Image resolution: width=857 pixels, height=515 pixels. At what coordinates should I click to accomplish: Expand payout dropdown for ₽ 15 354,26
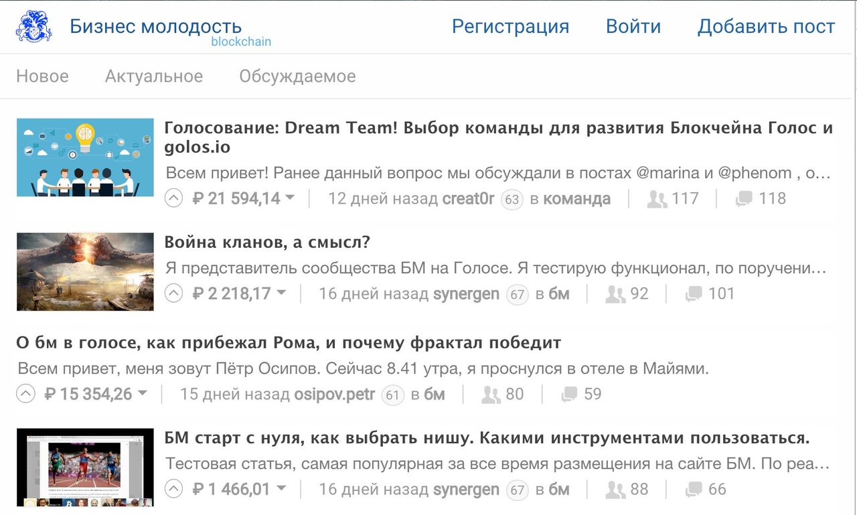click(x=142, y=393)
